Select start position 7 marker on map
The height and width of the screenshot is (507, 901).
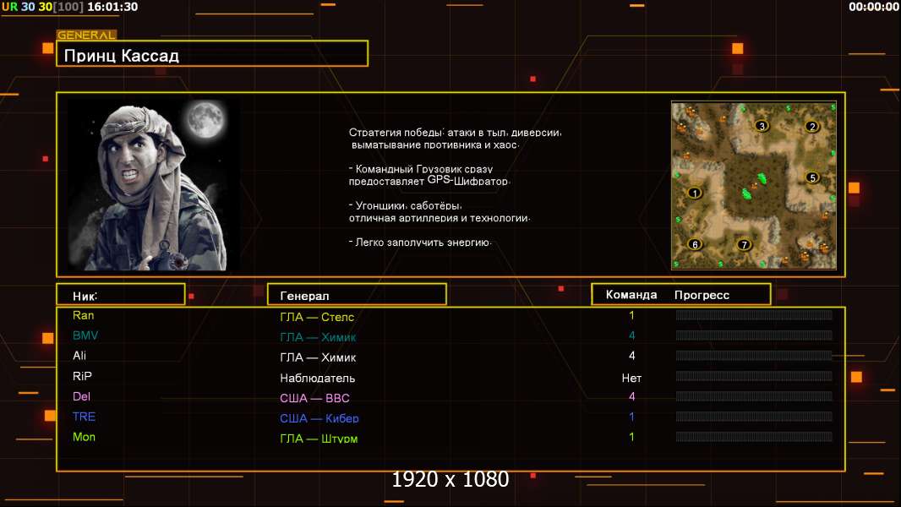[744, 245]
